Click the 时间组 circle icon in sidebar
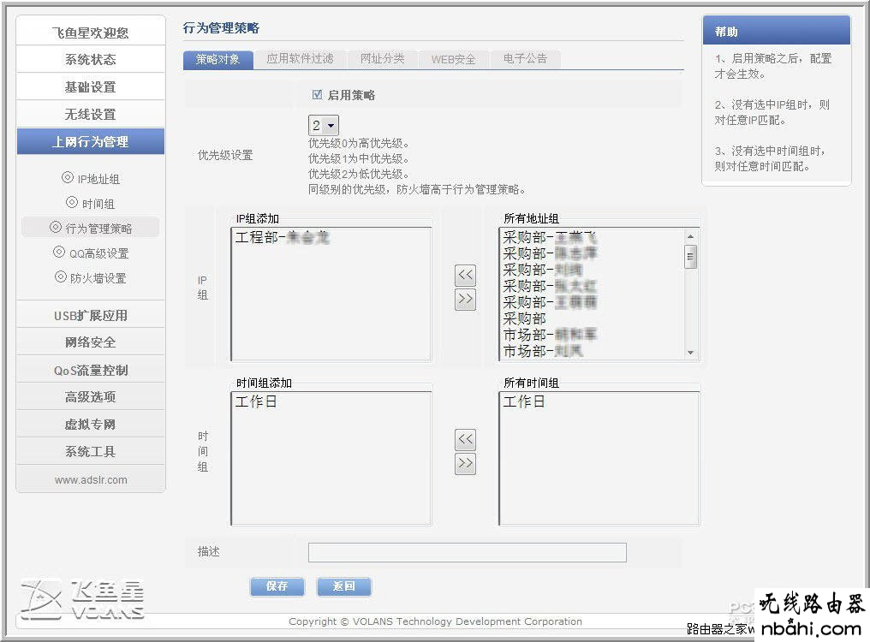Viewport: 870px width, 642px height. (x=72, y=203)
